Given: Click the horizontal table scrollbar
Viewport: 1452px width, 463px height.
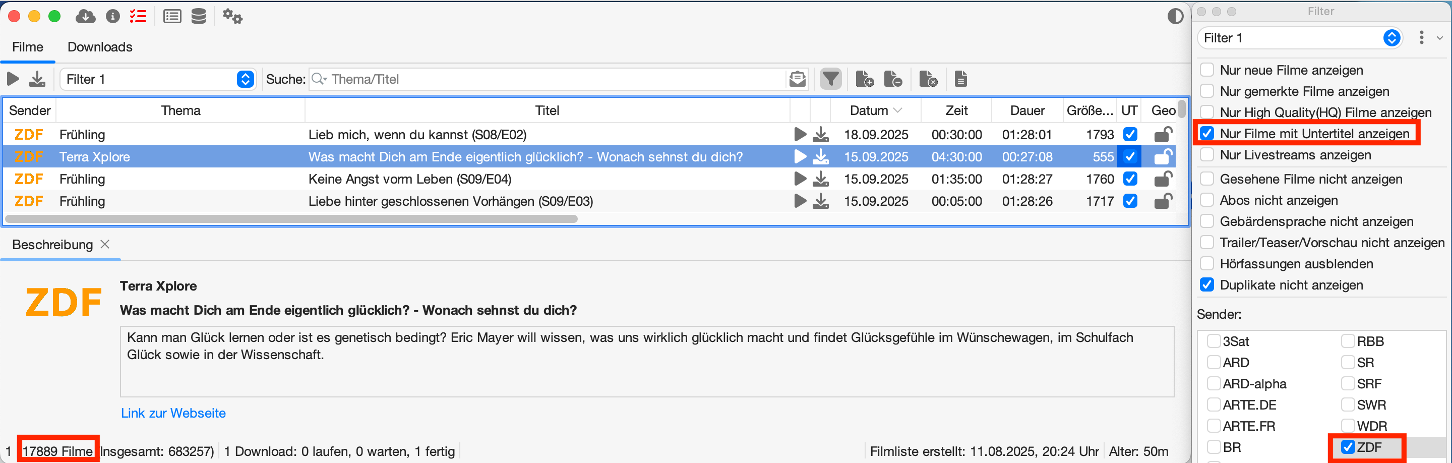Looking at the screenshot, I should [291, 219].
